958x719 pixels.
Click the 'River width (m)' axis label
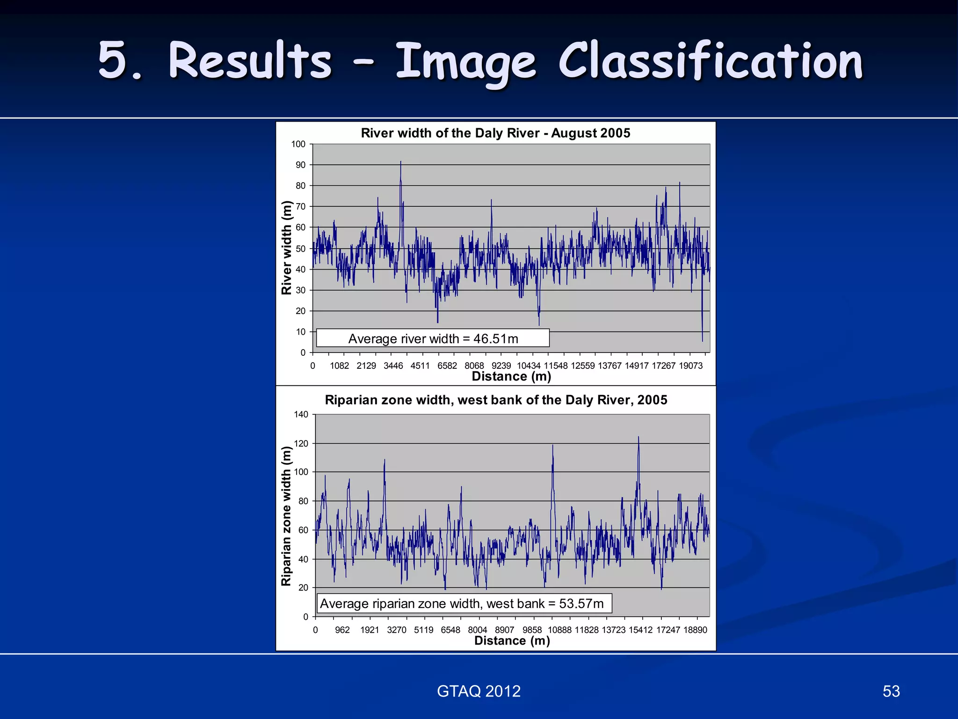click(286, 248)
